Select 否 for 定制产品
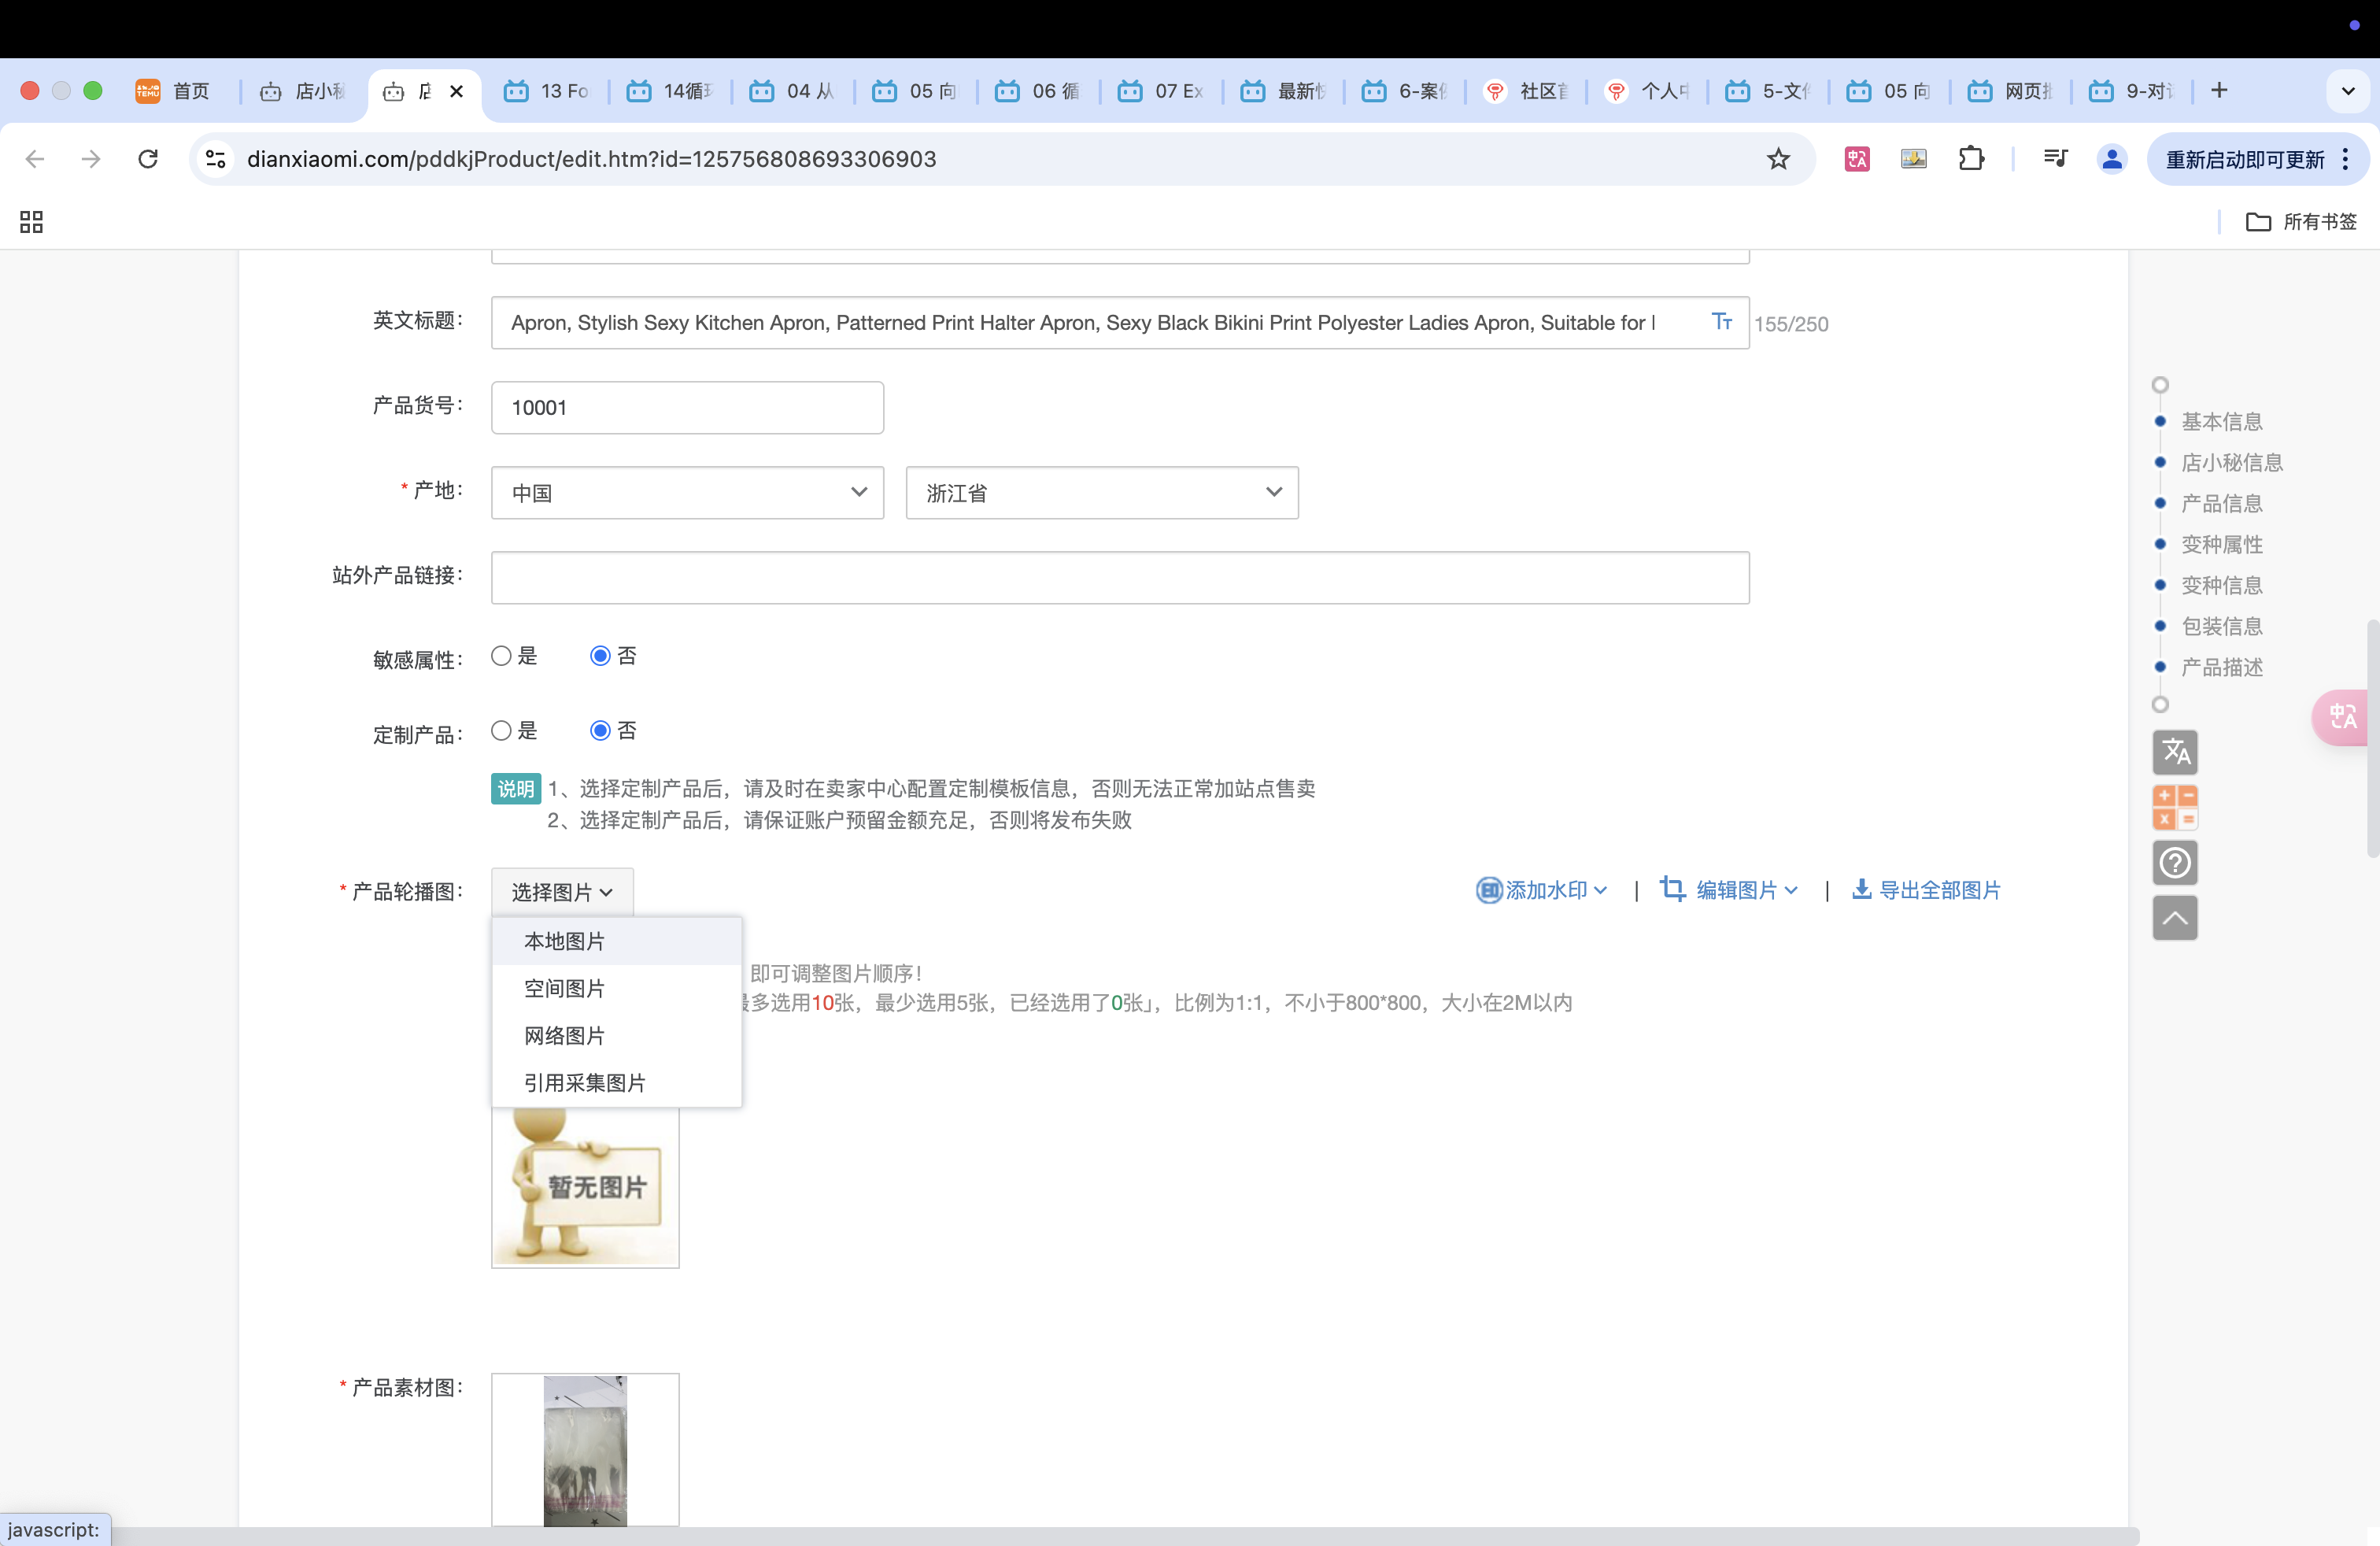The width and height of the screenshot is (2380, 1546). pyautogui.click(x=600, y=731)
